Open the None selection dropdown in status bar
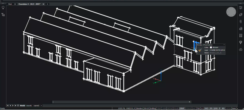Image resolution: width=244 pixels, height=110 pixels. coord(234,108)
